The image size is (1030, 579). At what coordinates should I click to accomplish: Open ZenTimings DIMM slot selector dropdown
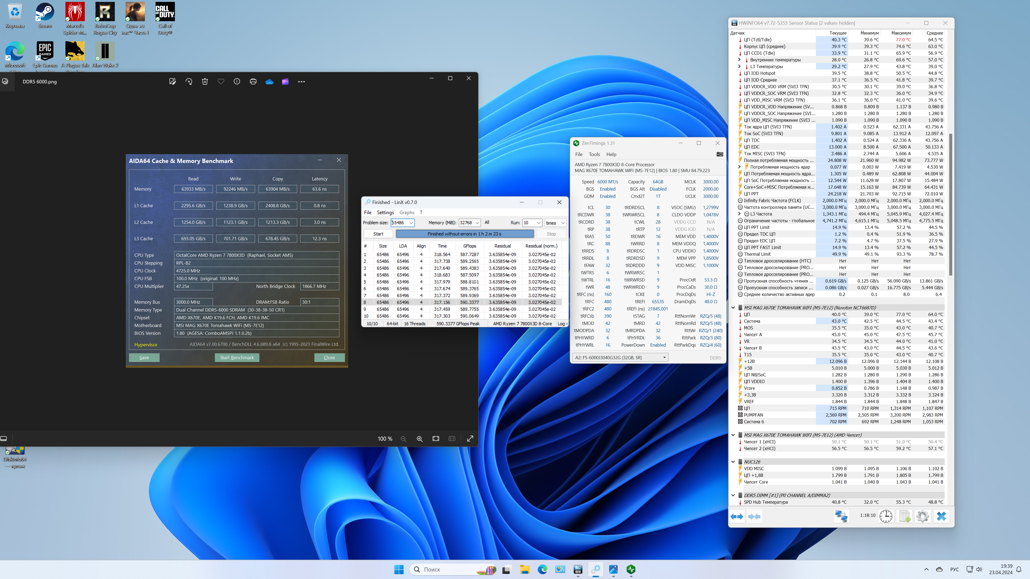pos(664,358)
